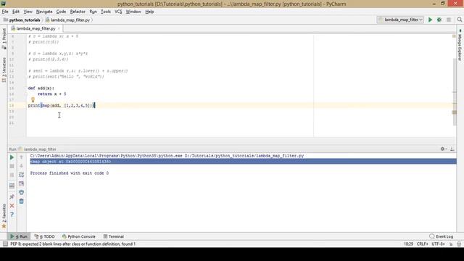Viewport: 464px width, 261px height.
Task: Click the pause output icon in Run panel
Action: coord(12,175)
